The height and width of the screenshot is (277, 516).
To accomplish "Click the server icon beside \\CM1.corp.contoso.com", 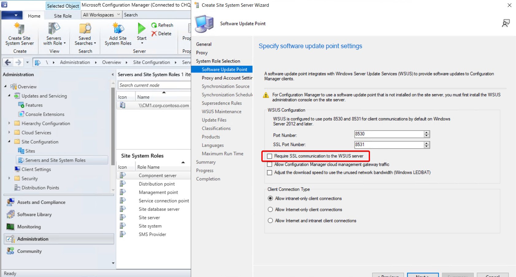I will pos(123,105).
